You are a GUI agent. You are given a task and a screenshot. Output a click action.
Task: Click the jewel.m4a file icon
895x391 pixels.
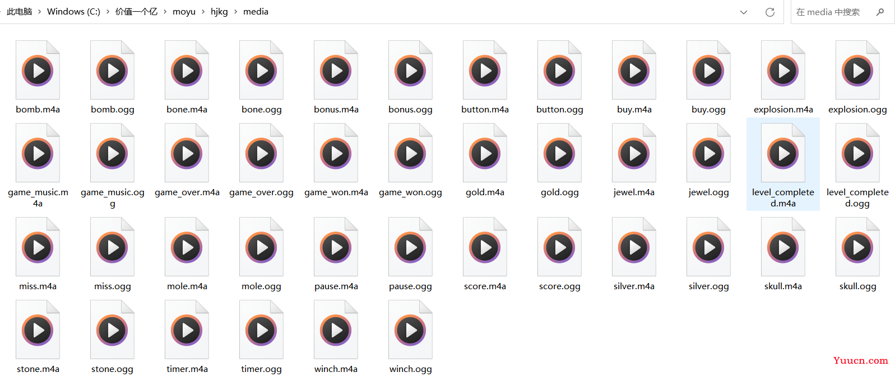pyautogui.click(x=634, y=153)
